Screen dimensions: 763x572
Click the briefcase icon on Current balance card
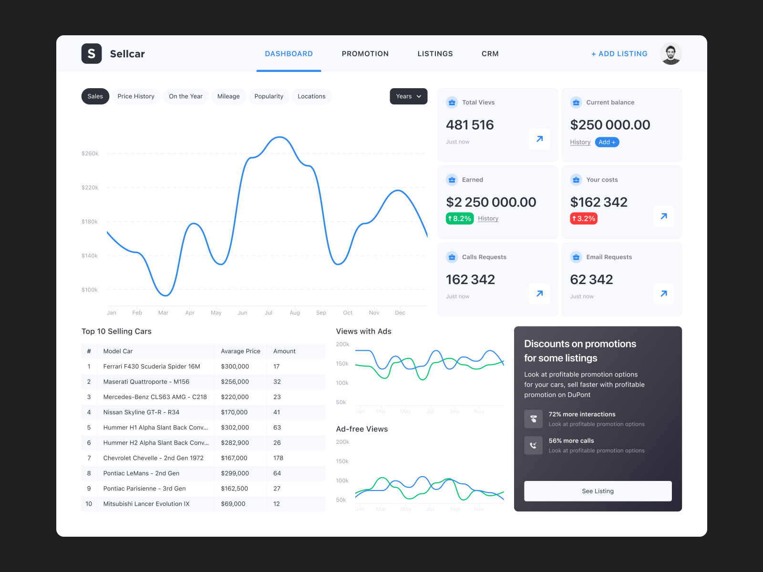(576, 102)
